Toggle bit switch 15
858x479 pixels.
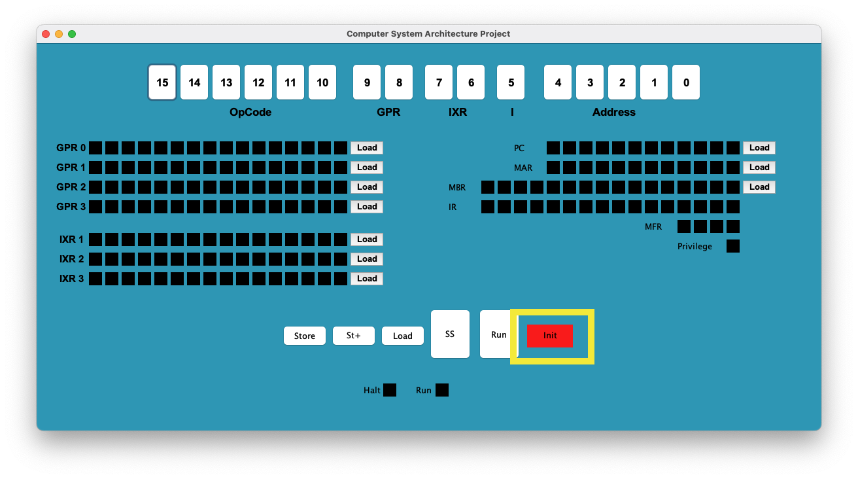(162, 82)
